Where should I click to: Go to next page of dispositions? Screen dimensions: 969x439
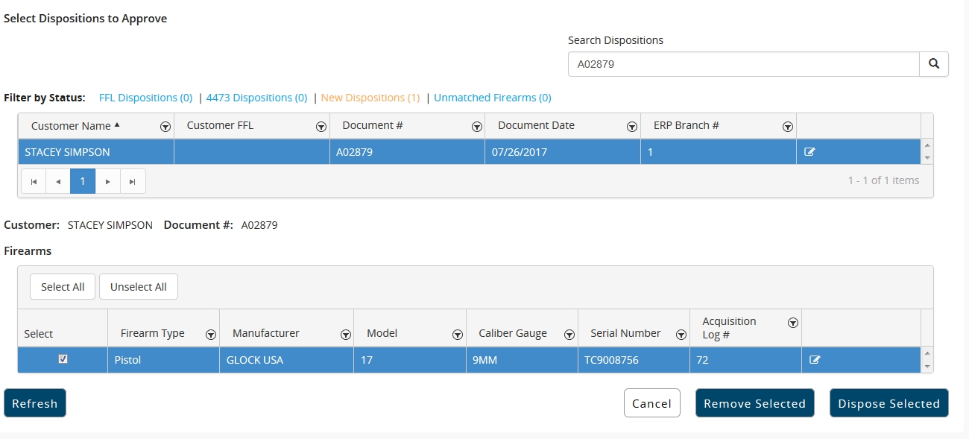pyautogui.click(x=108, y=181)
